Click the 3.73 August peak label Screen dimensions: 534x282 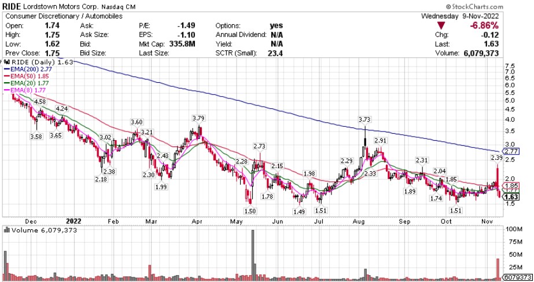[x=364, y=119]
